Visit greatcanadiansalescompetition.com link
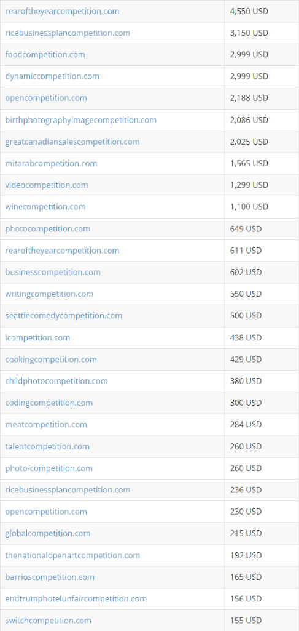 (72, 142)
